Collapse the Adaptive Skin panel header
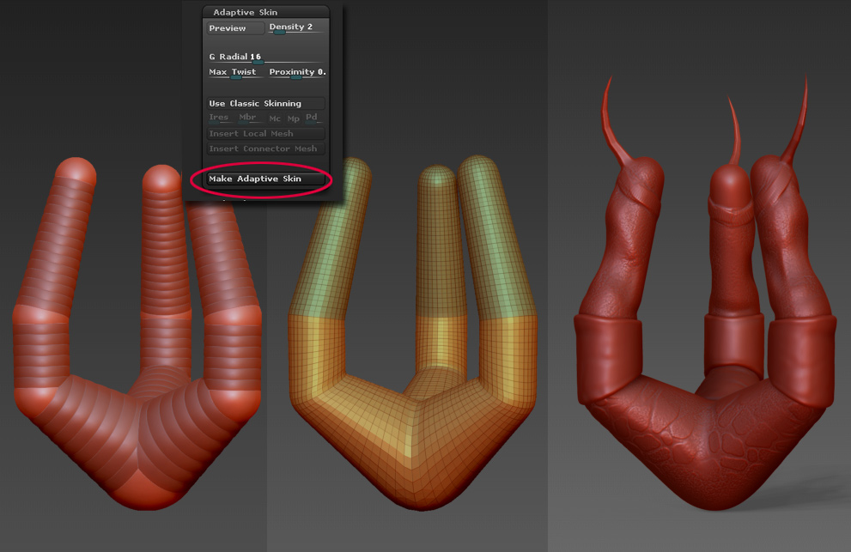 point(266,12)
